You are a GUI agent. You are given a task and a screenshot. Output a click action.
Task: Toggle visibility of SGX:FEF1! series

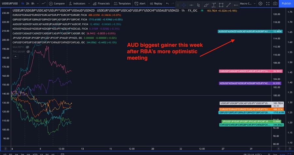coord(28,47)
